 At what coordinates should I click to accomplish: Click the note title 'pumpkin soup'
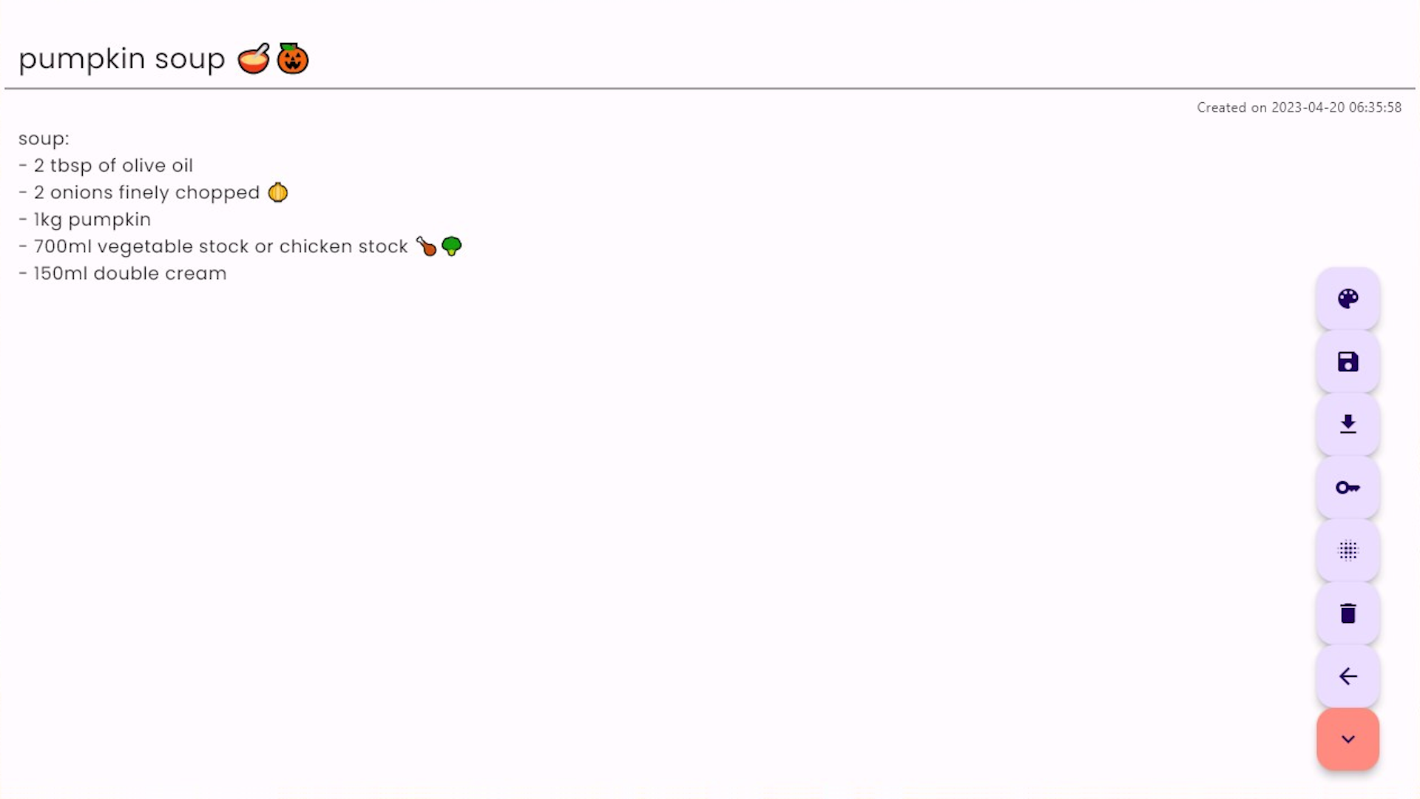122,59
